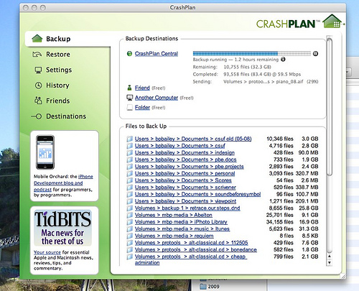Click the History clock icon
Screen dimensions: 359x291
pos(38,86)
